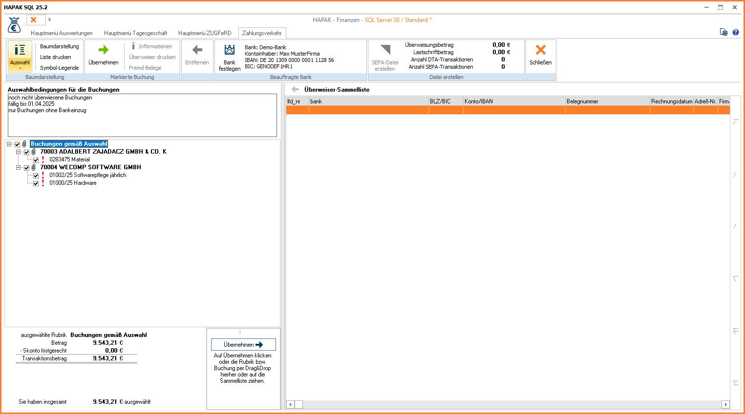Image resolution: width=745 pixels, height=414 pixels.
Task: Open the Hauptmenü ZUGFeRD tab
Action: tap(205, 33)
